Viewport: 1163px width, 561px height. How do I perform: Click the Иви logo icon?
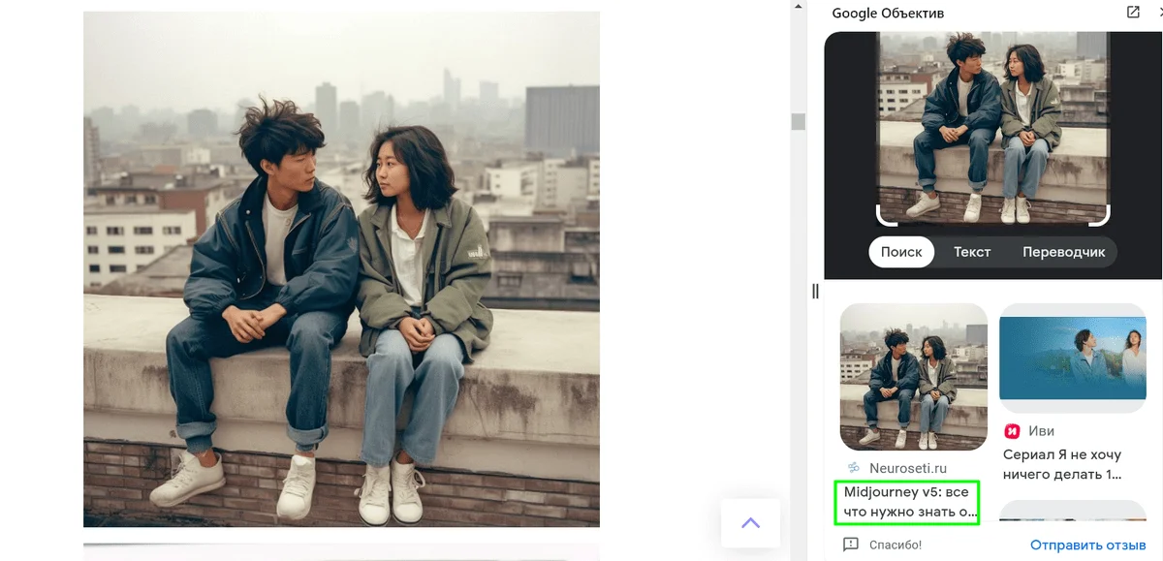pyautogui.click(x=1013, y=431)
